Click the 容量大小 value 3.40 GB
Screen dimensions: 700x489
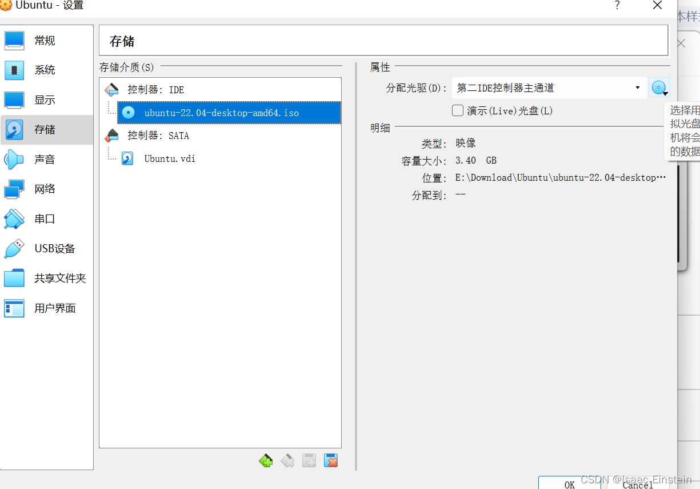(476, 161)
